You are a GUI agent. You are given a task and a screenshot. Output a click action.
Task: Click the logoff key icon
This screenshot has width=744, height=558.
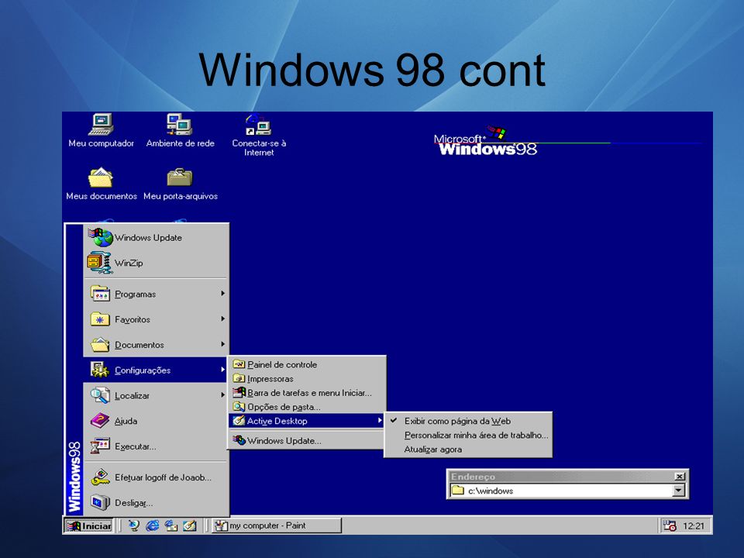pos(100,477)
